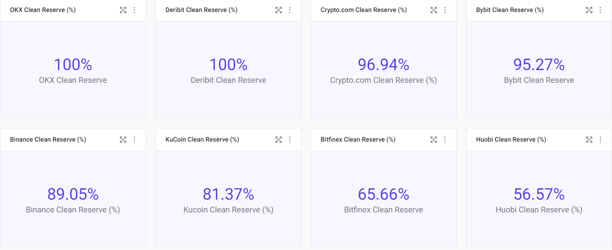Expand the KuCoin Clean Reserve panel

tap(279, 140)
